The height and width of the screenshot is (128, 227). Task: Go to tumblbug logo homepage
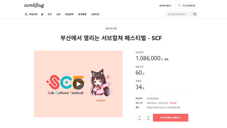34,5
